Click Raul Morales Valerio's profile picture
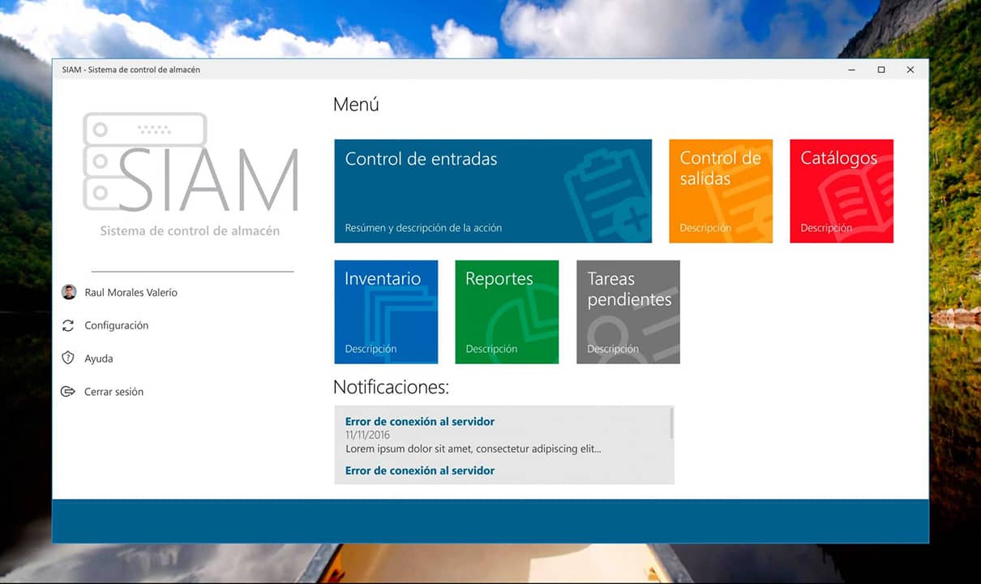This screenshot has height=584, width=981. pos(69,292)
